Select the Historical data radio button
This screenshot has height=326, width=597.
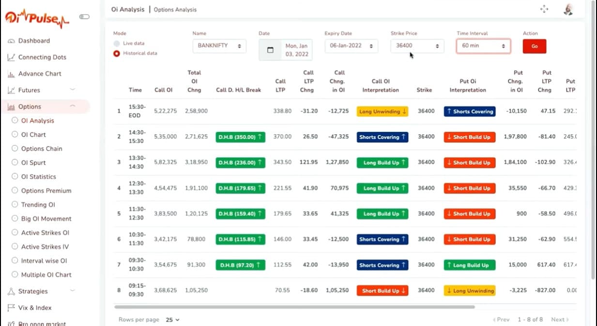coord(116,54)
